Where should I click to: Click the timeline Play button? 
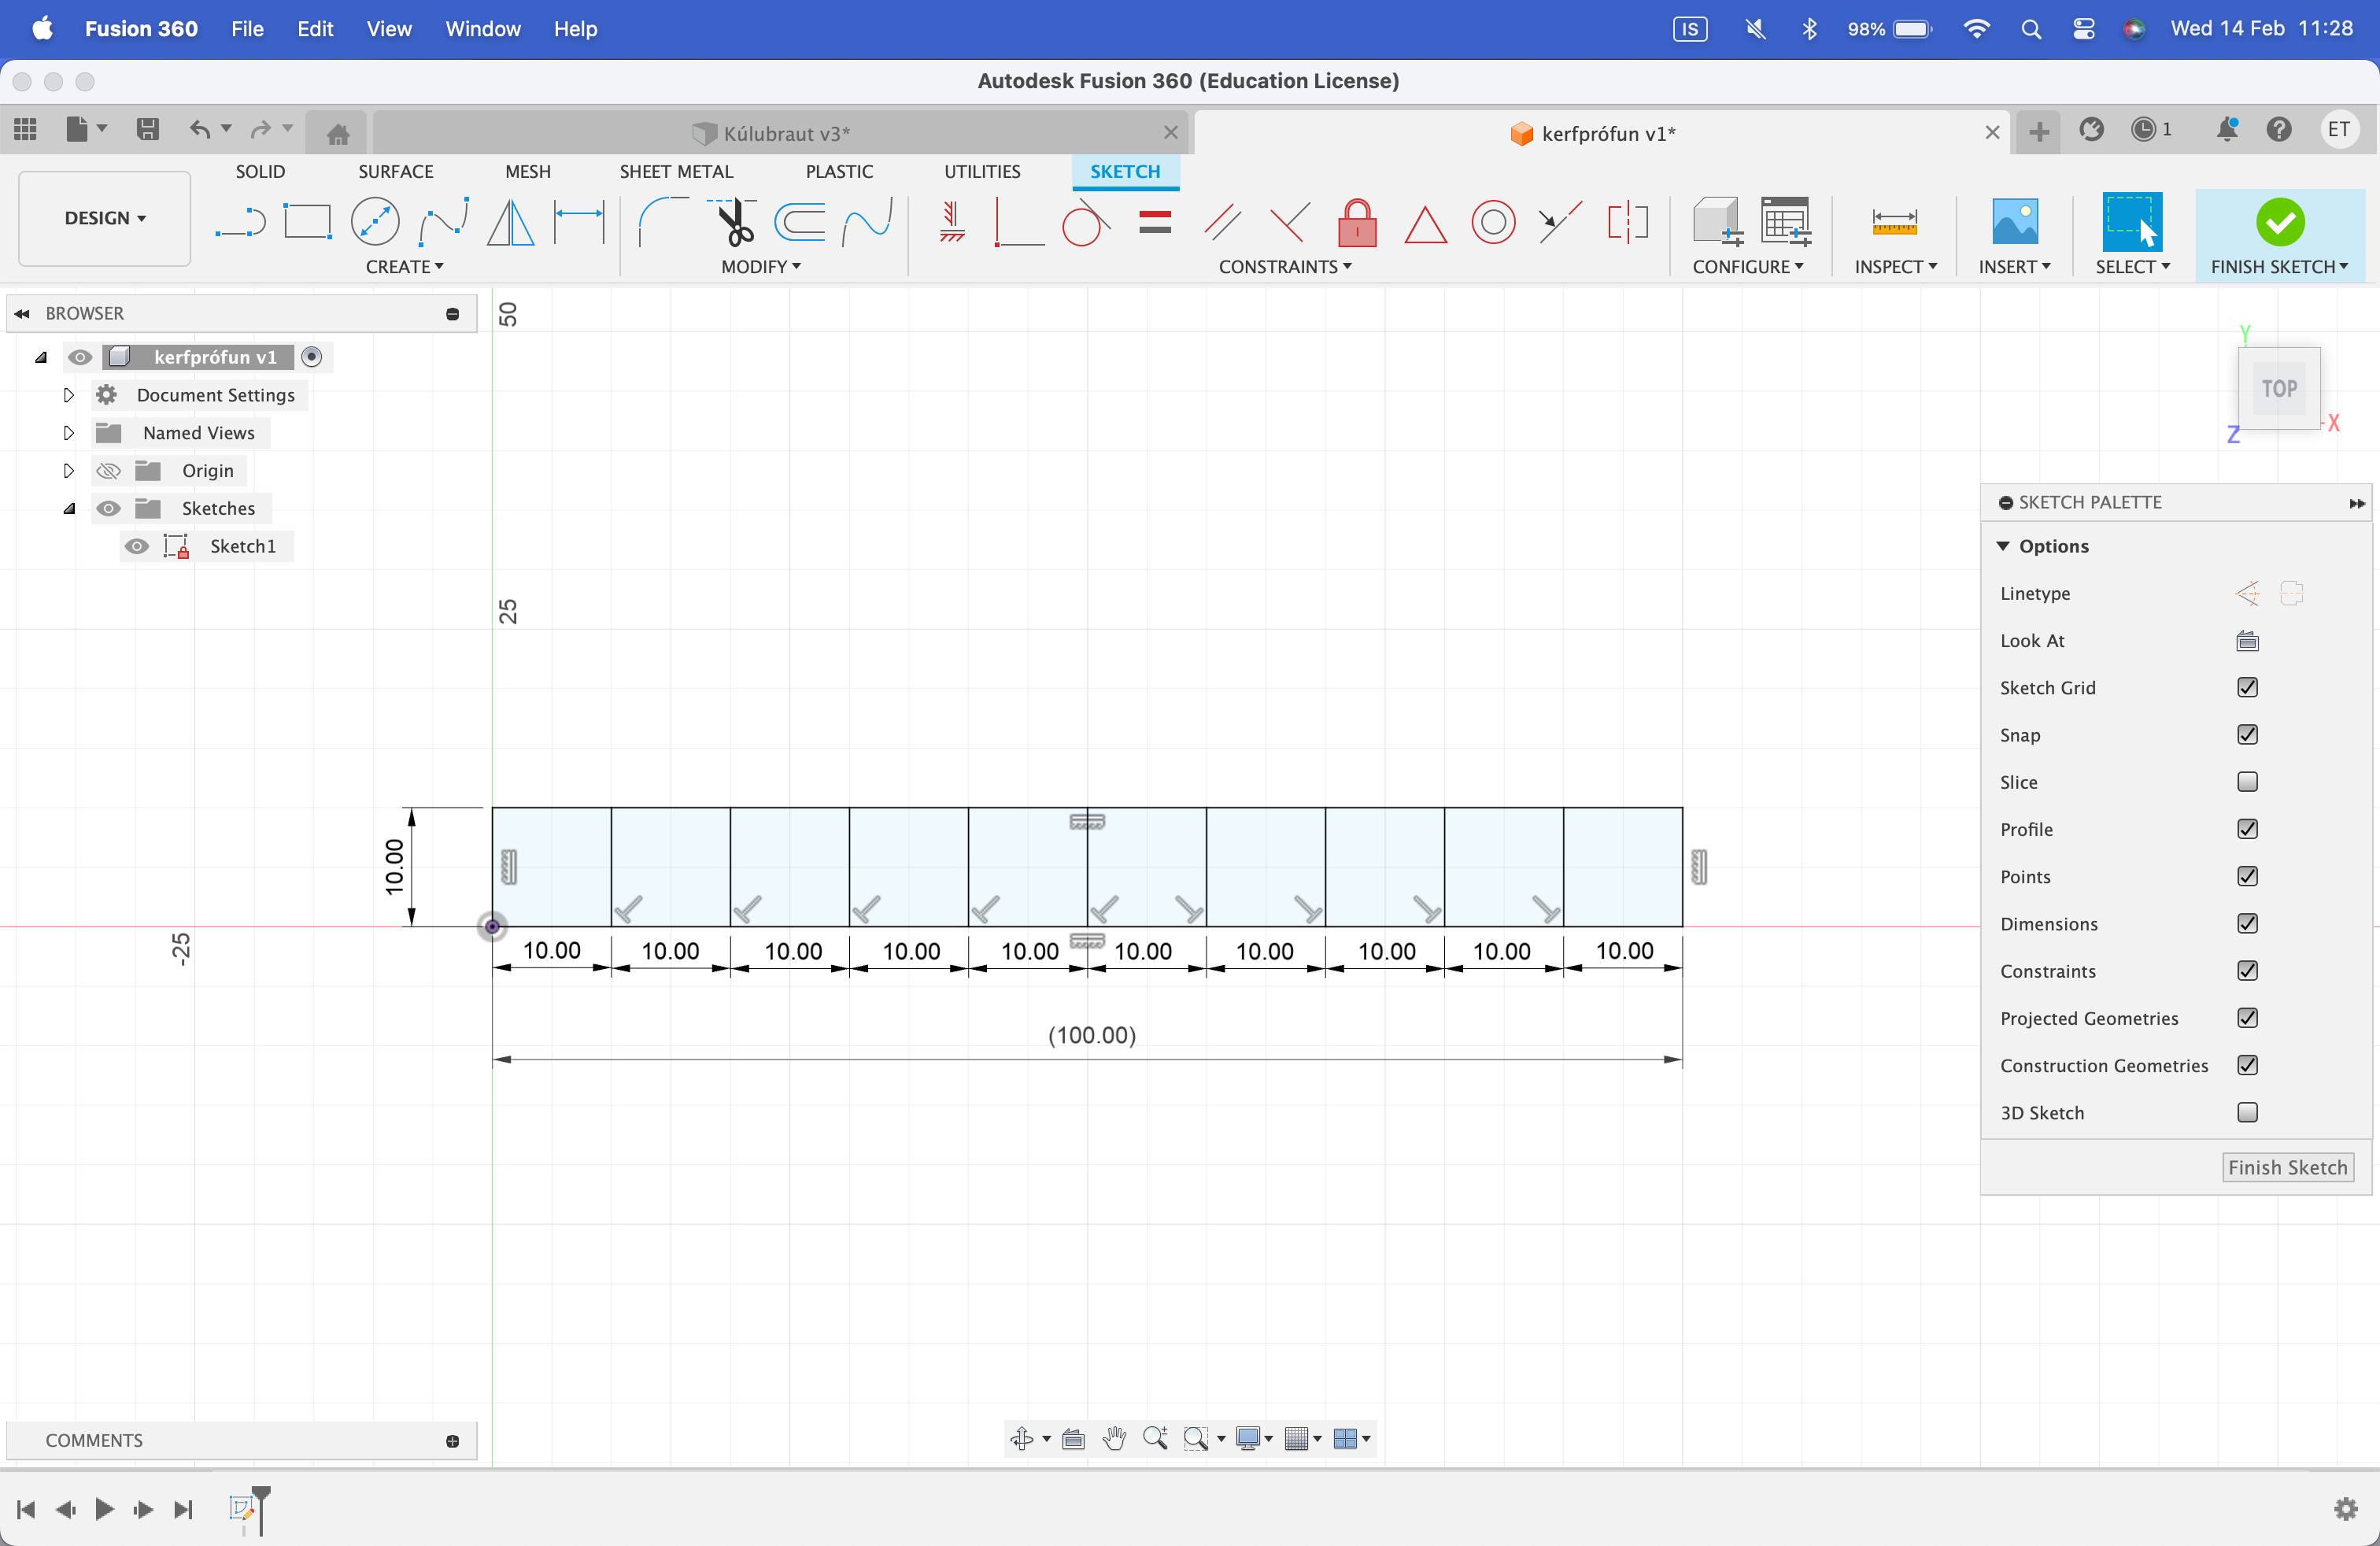point(104,1509)
